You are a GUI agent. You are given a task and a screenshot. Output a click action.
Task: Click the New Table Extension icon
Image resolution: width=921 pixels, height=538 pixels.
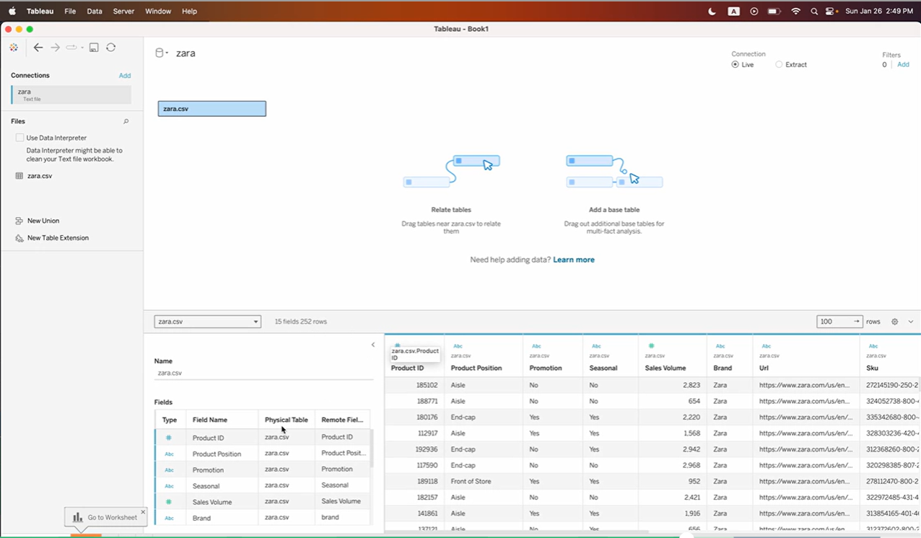coord(19,238)
